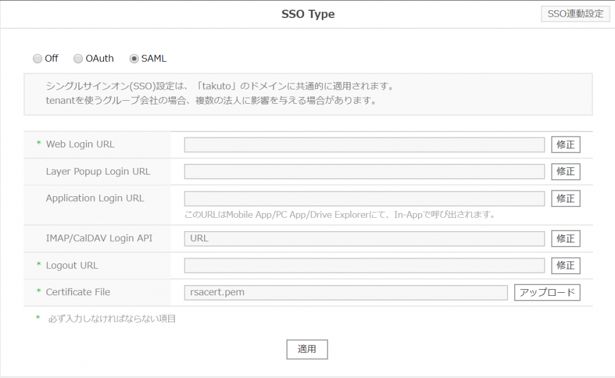Viewport: 615px width, 378px height.
Task: Click the Application Login URL input
Action: click(x=364, y=199)
